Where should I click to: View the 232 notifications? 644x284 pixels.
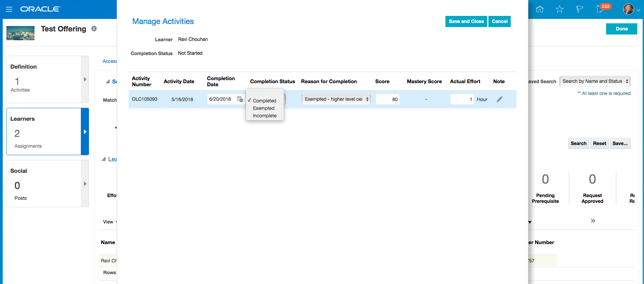click(x=603, y=8)
